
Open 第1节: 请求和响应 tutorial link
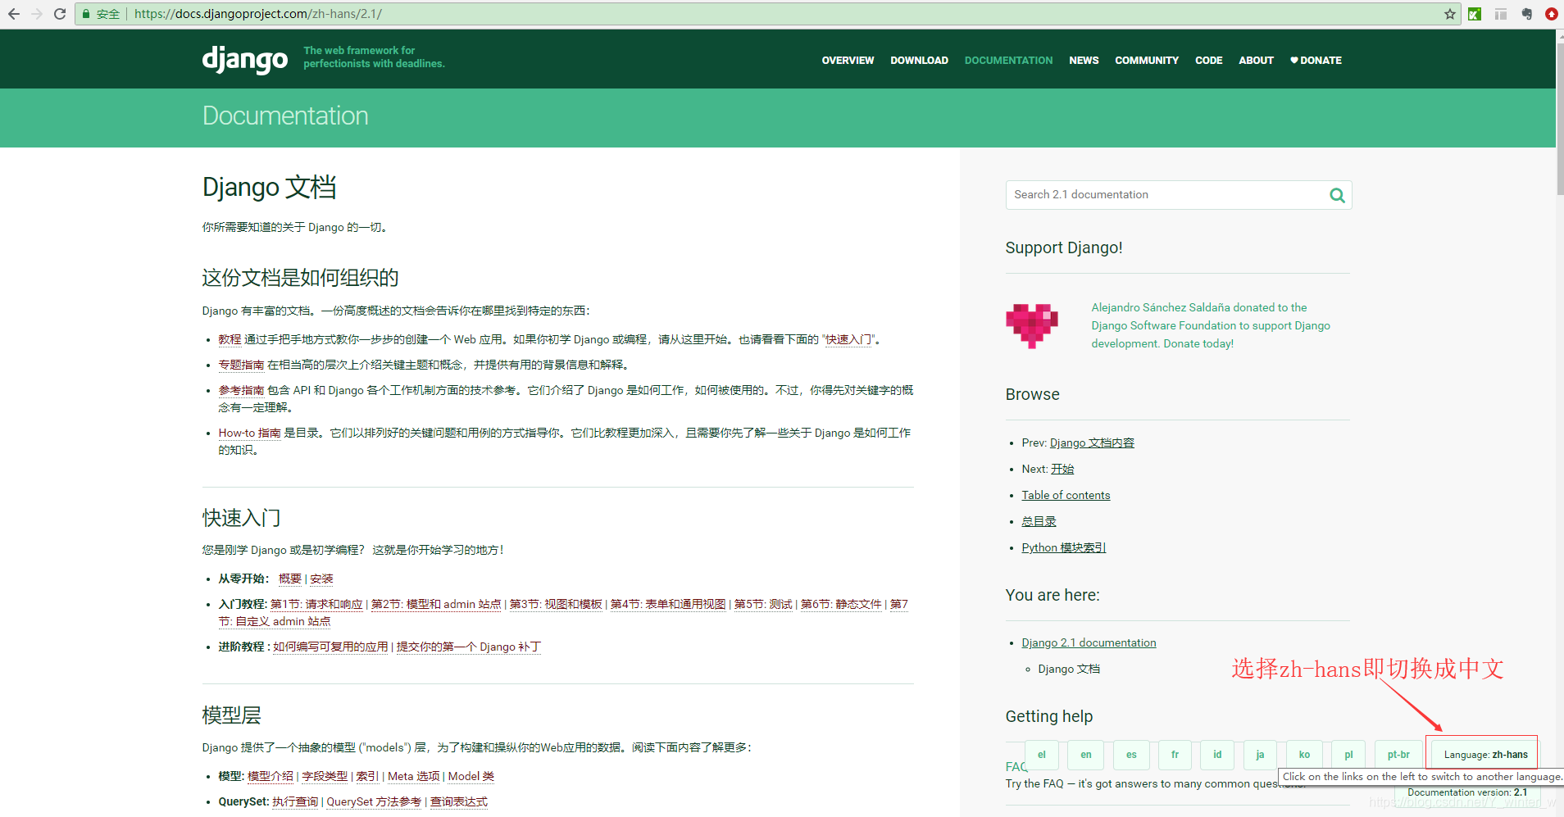(x=316, y=604)
